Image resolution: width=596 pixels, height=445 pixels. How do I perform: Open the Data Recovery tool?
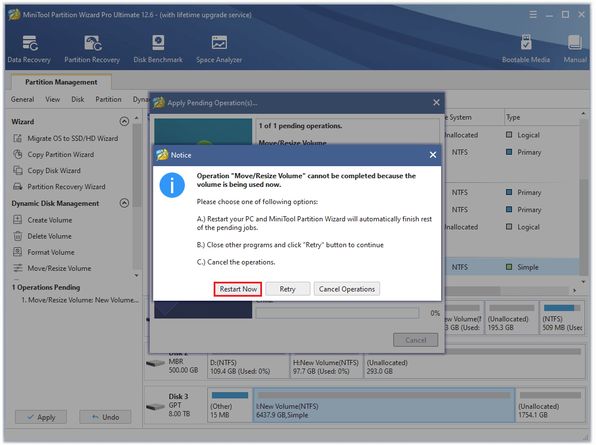29,49
